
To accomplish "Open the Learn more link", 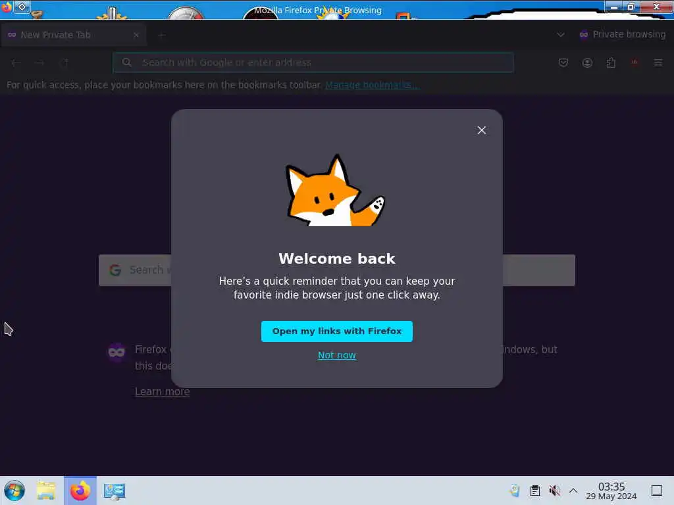I will coord(163,392).
